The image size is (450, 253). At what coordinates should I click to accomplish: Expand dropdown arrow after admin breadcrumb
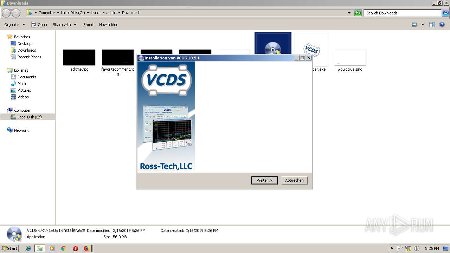[119, 13]
